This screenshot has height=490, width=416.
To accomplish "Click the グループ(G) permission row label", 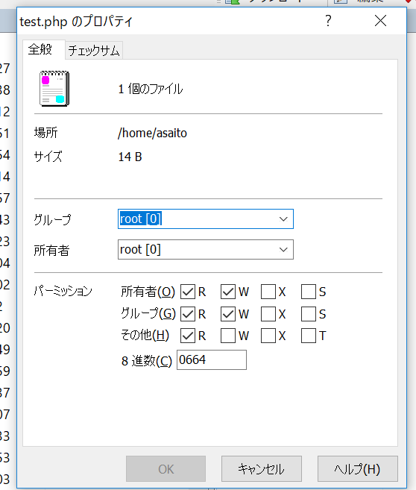I will click(148, 313).
